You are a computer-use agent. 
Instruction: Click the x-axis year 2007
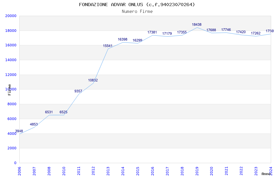pos(34,171)
